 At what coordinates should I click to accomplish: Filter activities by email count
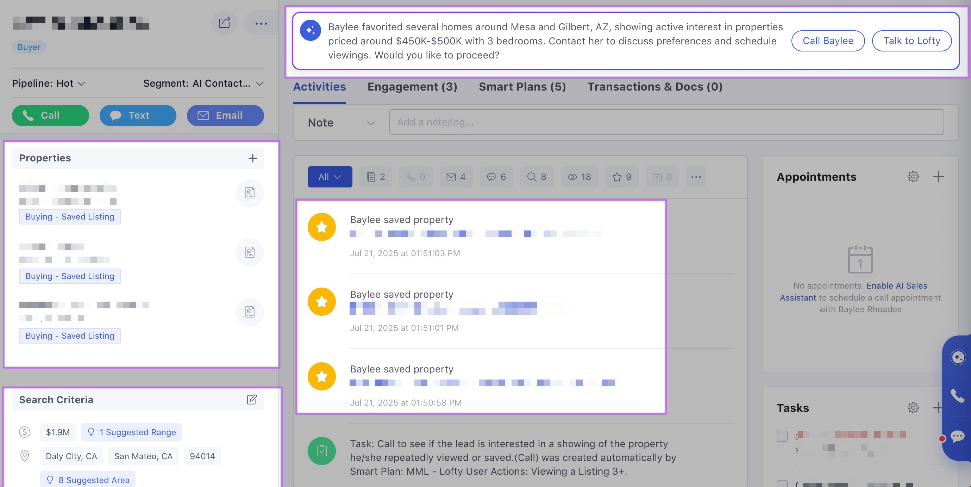[456, 177]
